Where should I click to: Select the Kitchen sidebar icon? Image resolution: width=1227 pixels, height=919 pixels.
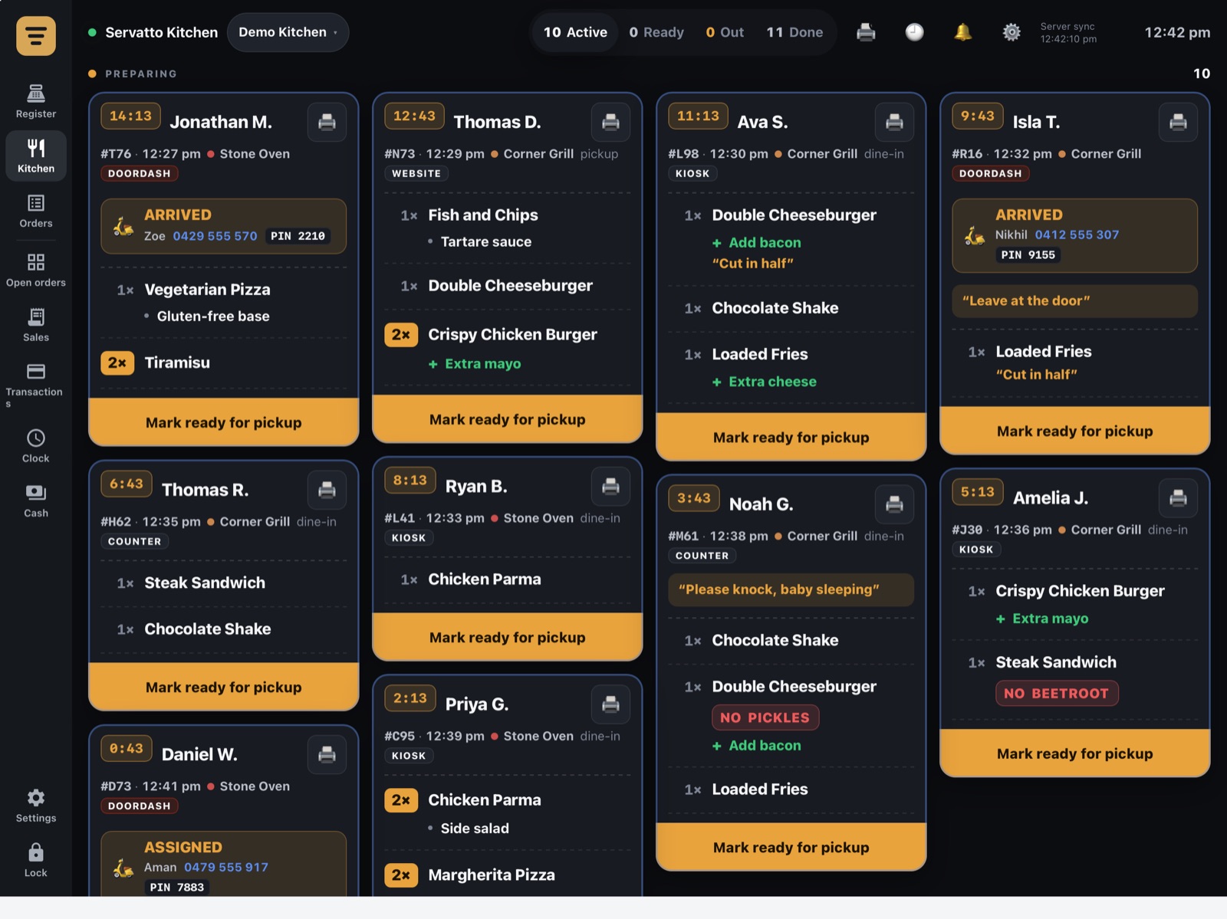coord(36,156)
